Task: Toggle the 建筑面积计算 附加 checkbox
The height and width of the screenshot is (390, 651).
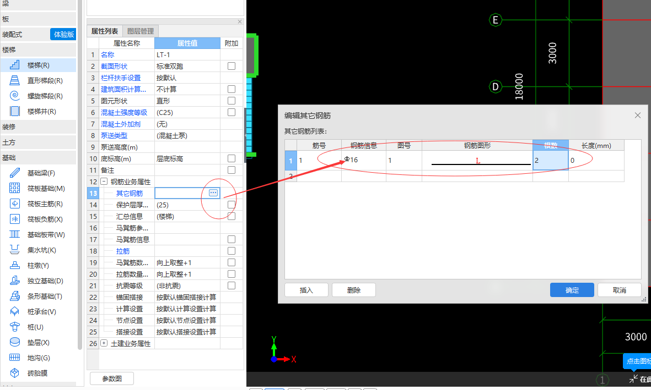Action: click(x=232, y=89)
